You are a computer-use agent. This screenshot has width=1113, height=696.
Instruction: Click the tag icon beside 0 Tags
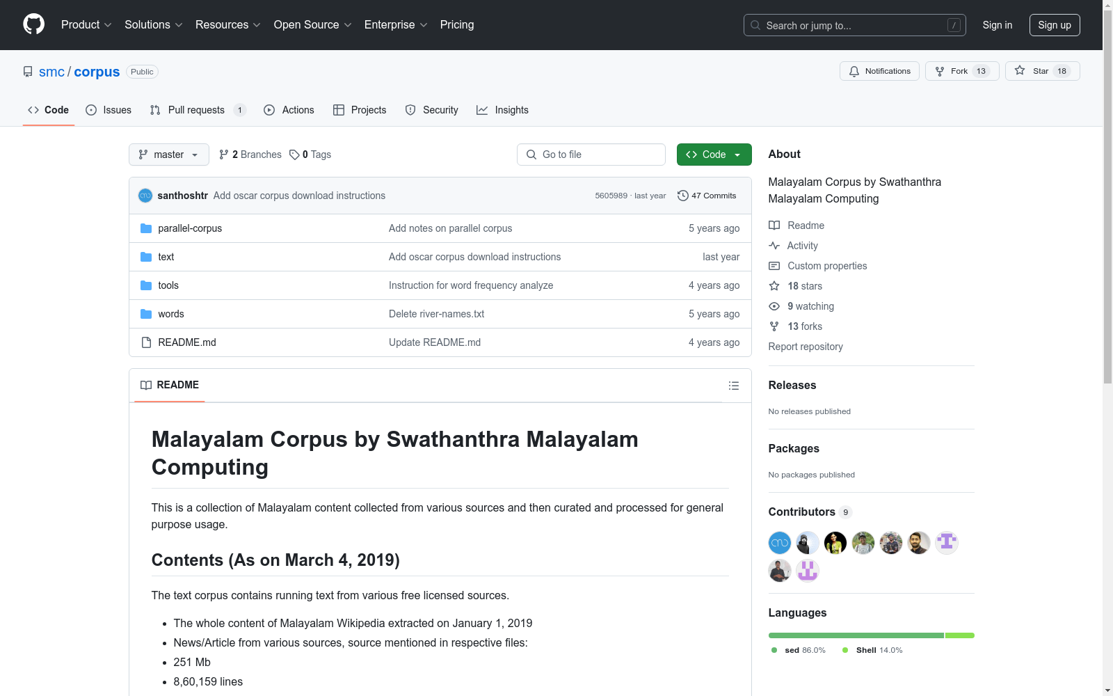click(294, 155)
